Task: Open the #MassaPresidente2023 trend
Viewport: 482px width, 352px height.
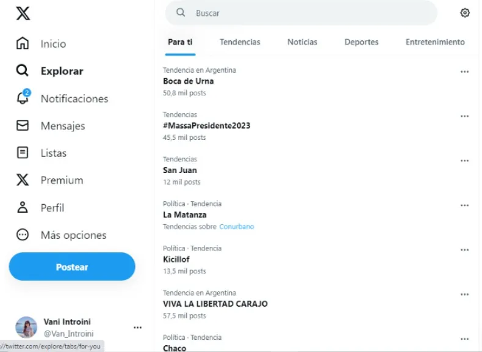Action: pos(207,126)
